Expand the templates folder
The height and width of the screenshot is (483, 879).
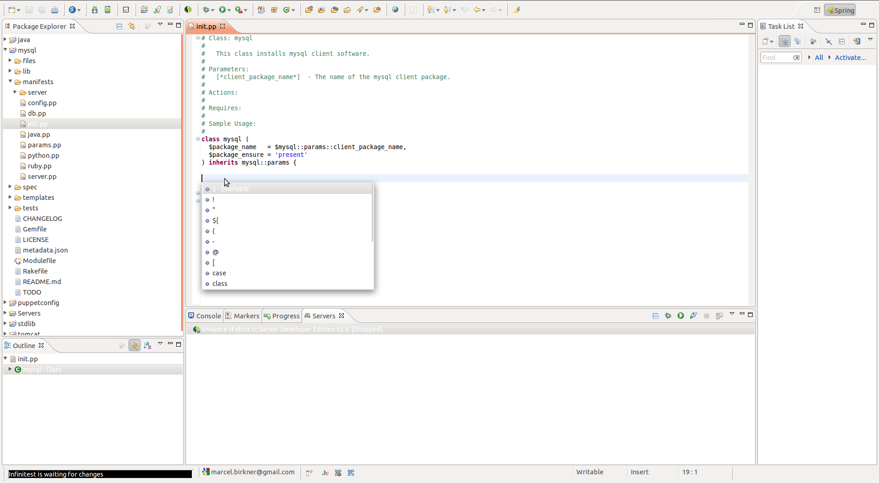[10, 197]
